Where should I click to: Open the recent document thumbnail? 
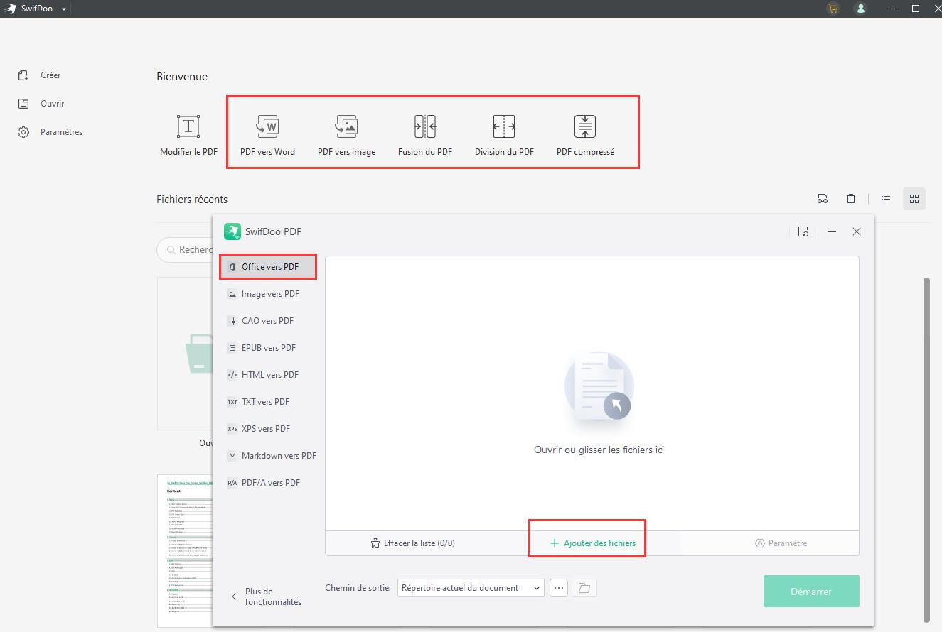185,550
